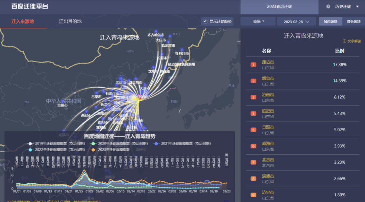
Task: Click the rank 1 badge
Action: (x=253, y=65)
